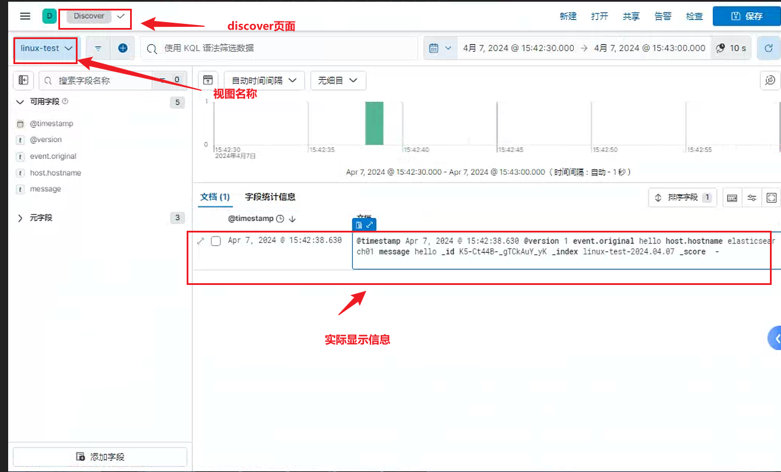This screenshot has width=781, height=472.
Task: Click the end date 15:43:00.000
Action: pyautogui.click(x=650, y=48)
